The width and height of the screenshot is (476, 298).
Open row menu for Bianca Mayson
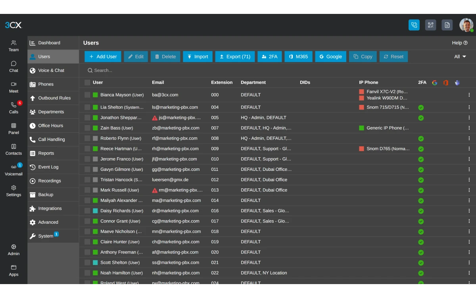[469, 95]
